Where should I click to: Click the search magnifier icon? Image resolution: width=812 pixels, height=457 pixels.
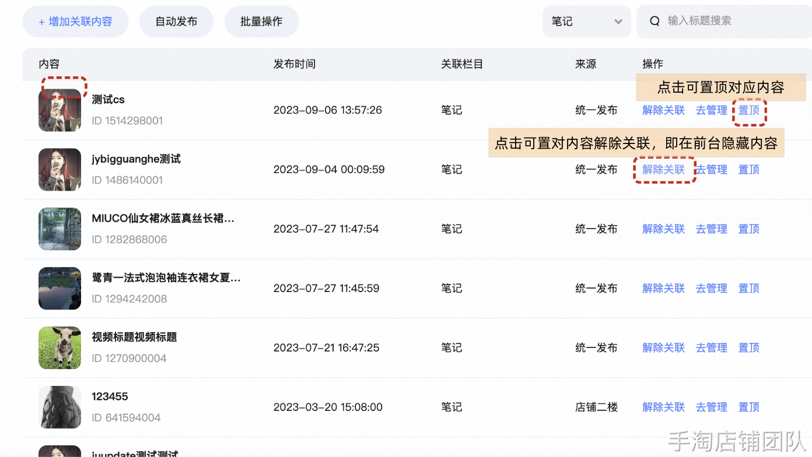tap(654, 21)
